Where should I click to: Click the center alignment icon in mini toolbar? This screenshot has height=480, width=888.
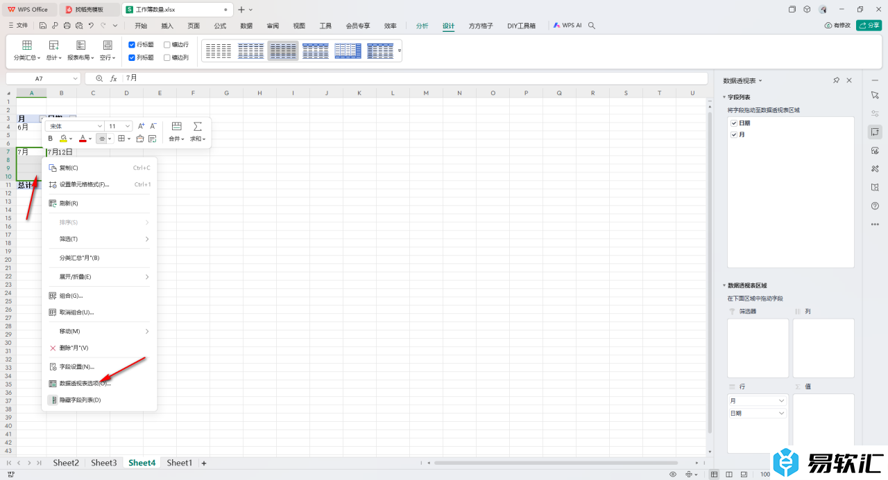(x=101, y=139)
